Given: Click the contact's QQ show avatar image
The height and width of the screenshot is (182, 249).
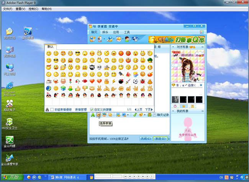Looking at the screenshot, I should pyautogui.click(x=188, y=66).
